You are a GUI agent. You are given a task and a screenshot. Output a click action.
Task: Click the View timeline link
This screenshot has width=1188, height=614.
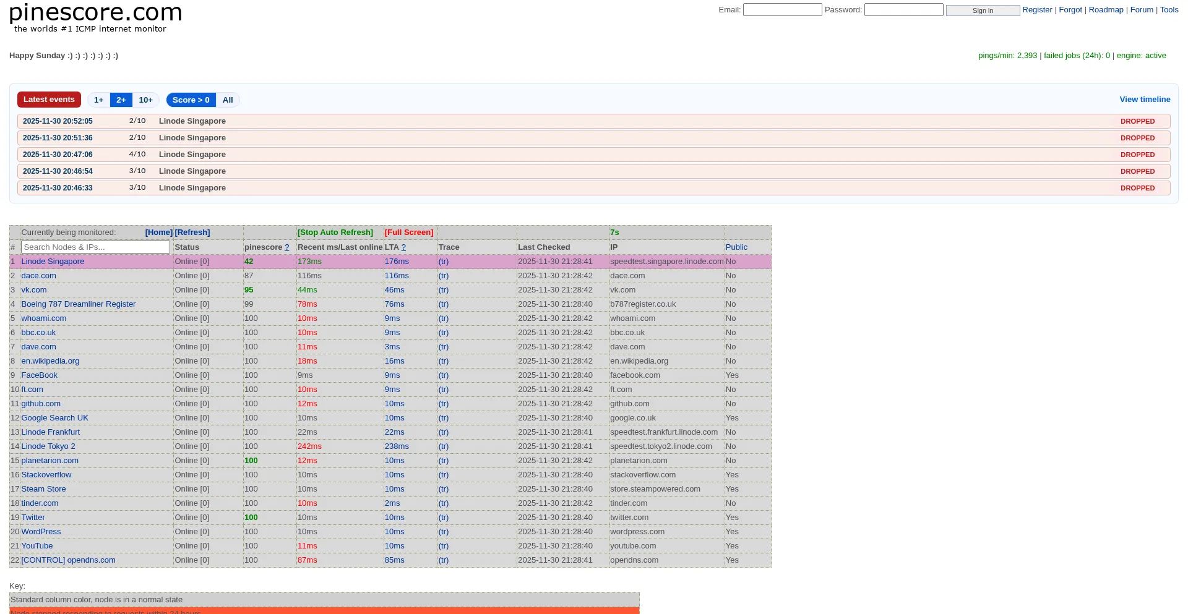click(1145, 100)
